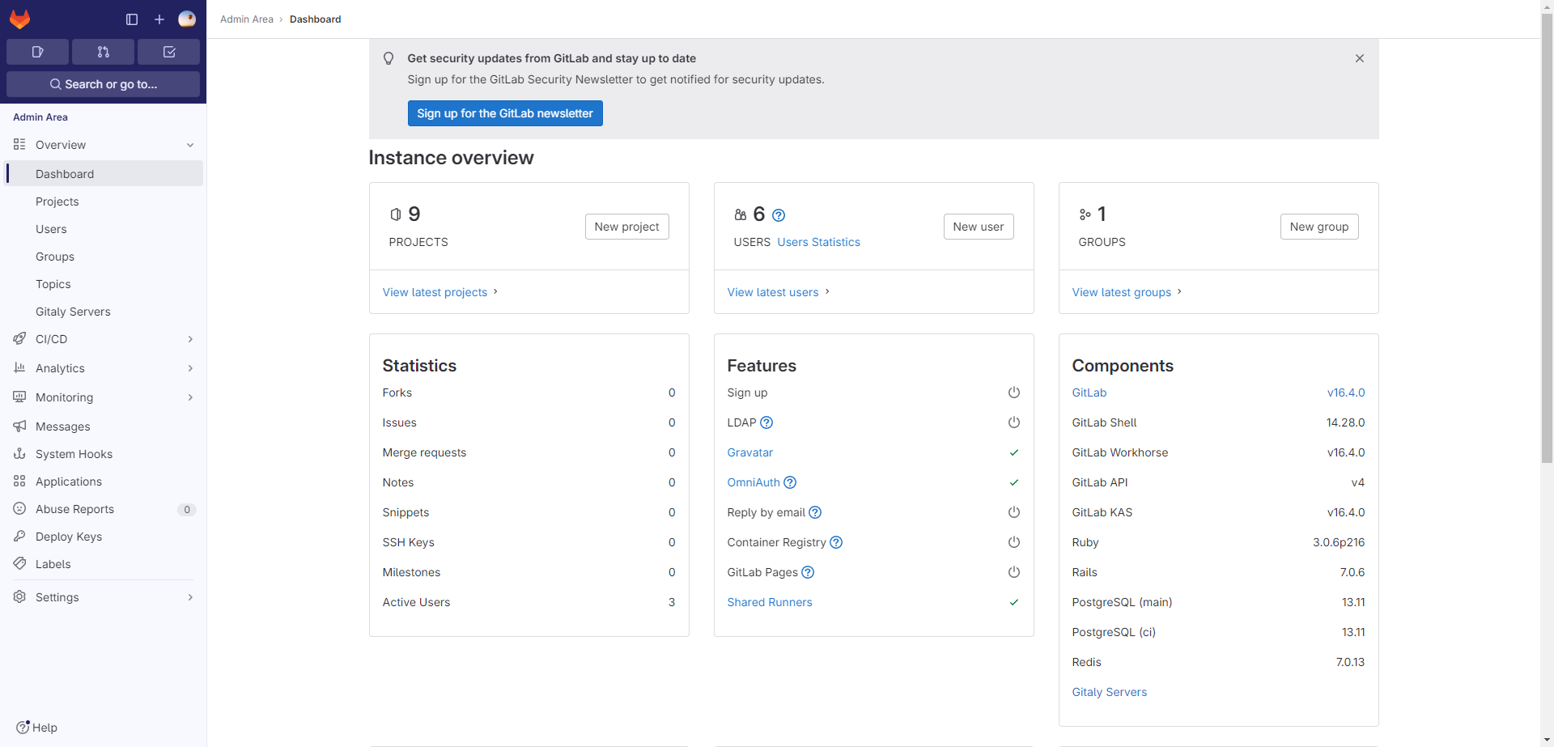The width and height of the screenshot is (1554, 747).
Task: Expand the CI/CD sidebar section
Action: (x=104, y=339)
